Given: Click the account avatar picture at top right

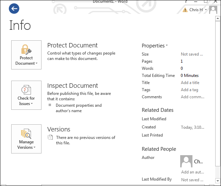Looking at the screenshot, I should pos(213,9).
